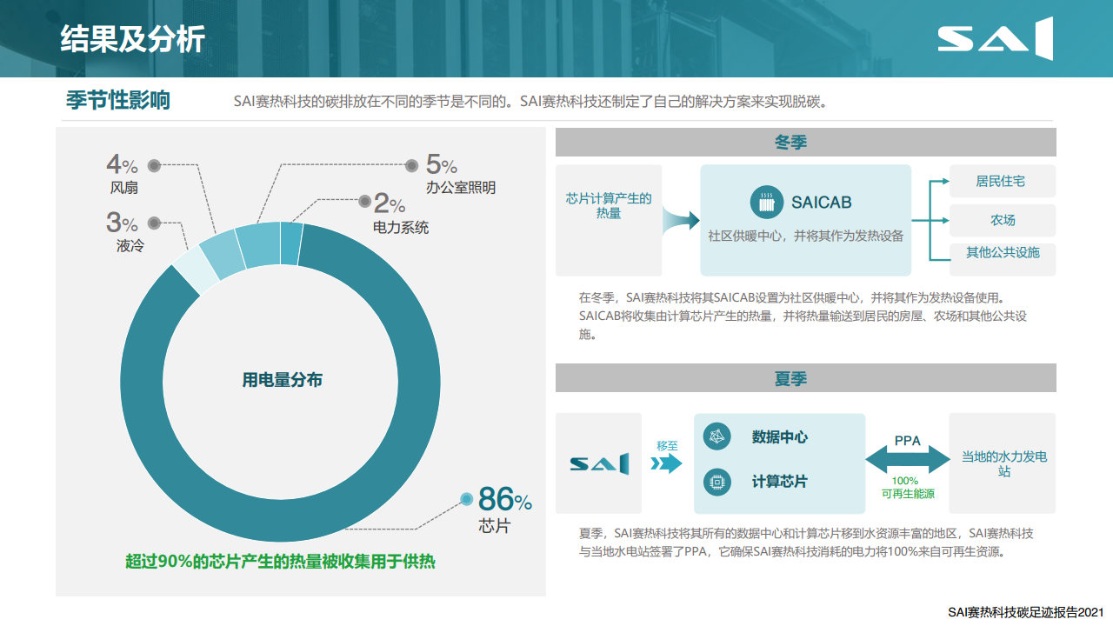This screenshot has width=1113, height=626.
Task: Click the 86% value label
Action: tap(505, 500)
